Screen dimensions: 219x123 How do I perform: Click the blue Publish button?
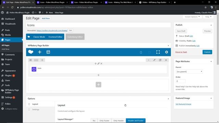pyautogui.click(x=207, y=52)
